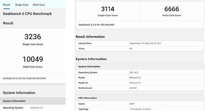This screenshot has height=111, width=206.
Task: Select the Result heading in left panel
Action: click(8, 23)
